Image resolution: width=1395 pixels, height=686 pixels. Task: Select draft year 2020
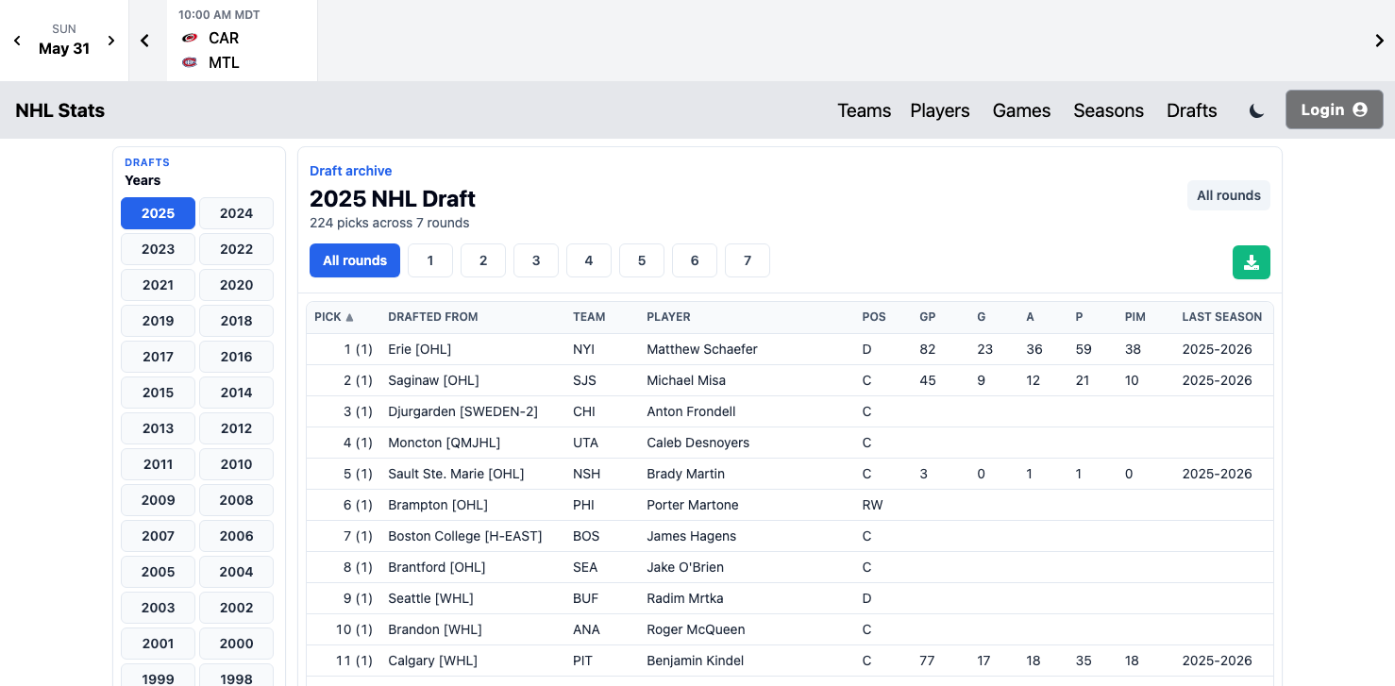click(x=236, y=285)
